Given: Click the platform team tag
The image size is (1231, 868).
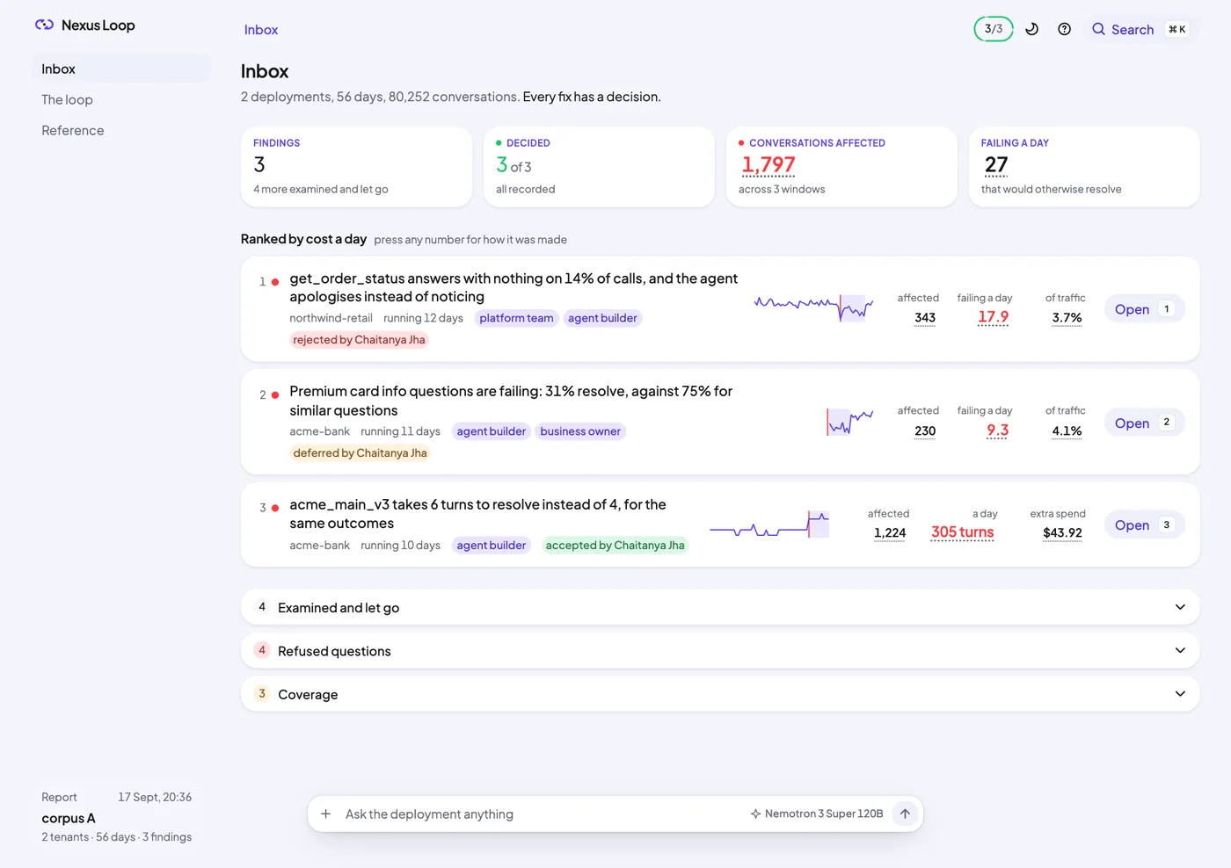Looking at the screenshot, I should point(516,318).
